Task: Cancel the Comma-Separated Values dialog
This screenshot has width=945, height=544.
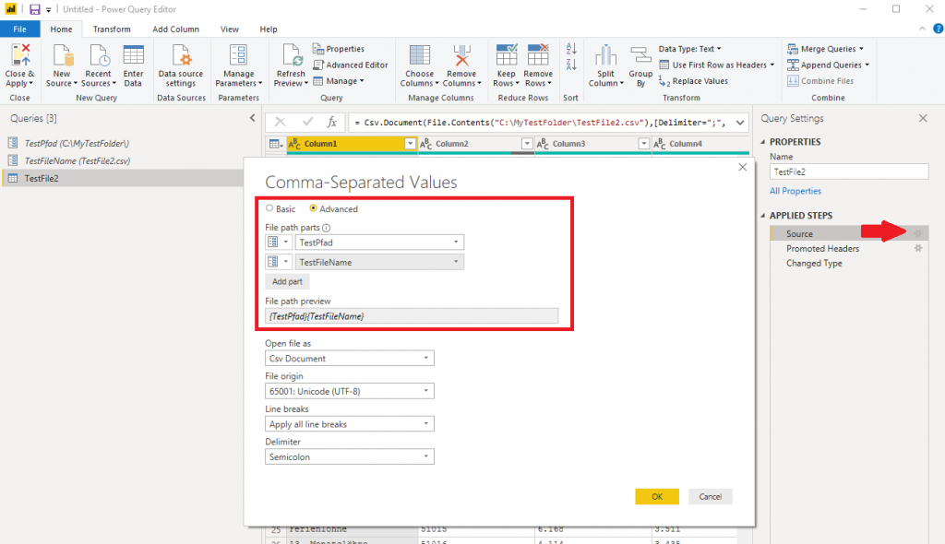Action: [710, 496]
